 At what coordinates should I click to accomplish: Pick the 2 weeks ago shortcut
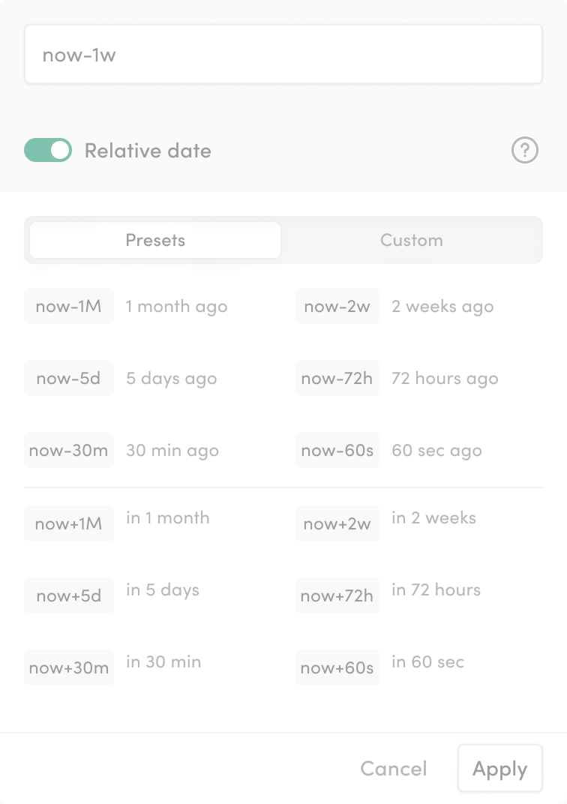(442, 306)
